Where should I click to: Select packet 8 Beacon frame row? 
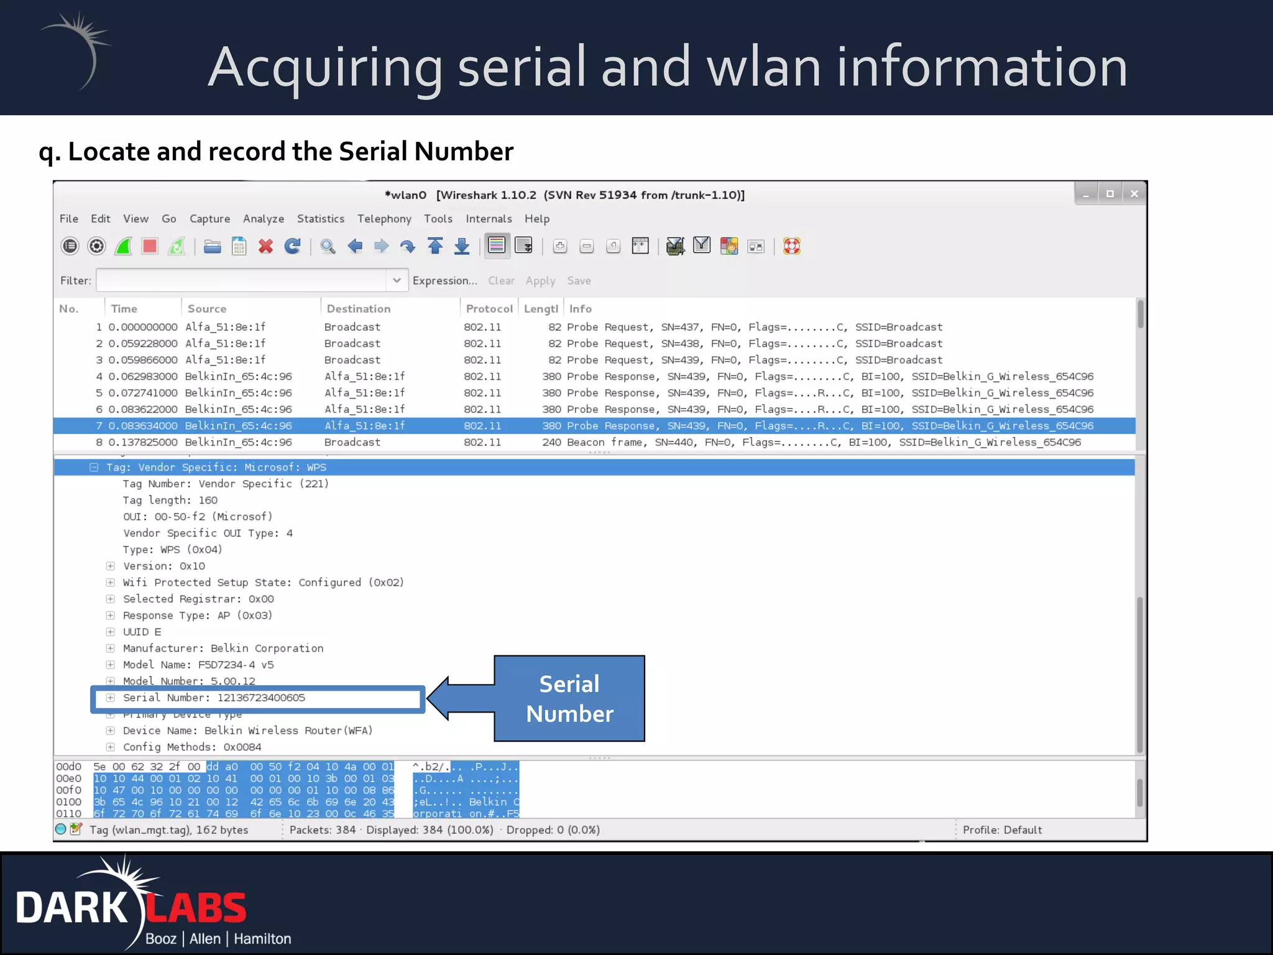pos(594,442)
